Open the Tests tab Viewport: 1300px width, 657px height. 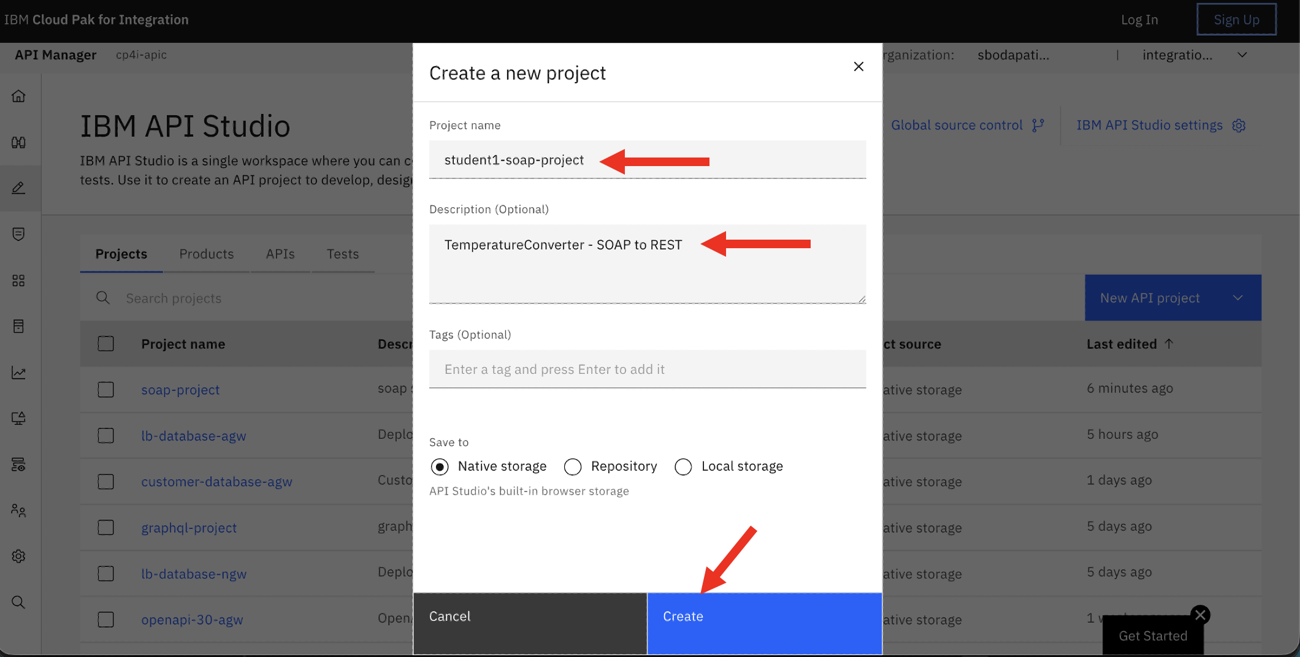coord(343,254)
